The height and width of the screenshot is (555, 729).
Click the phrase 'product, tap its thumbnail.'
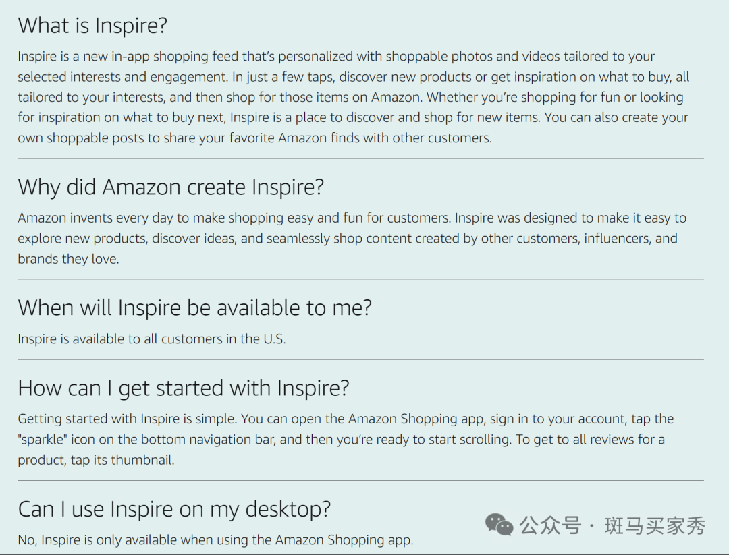(97, 461)
